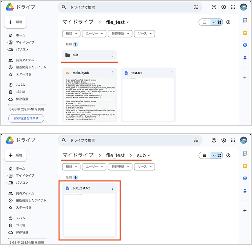Select sub_test.txt preview thumbnail
The height and width of the screenshot is (245, 252).
[x=90, y=215]
